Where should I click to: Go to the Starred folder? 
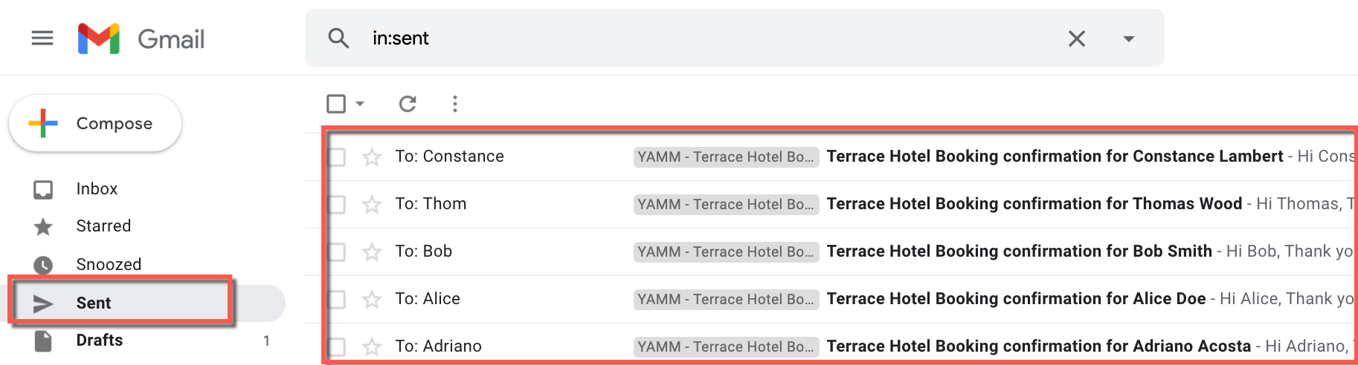tap(103, 226)
